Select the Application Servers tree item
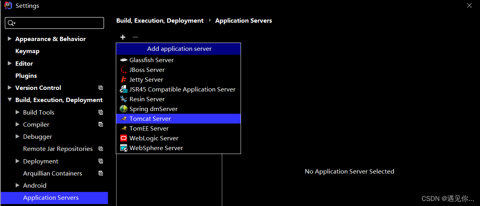 [54, 198]
